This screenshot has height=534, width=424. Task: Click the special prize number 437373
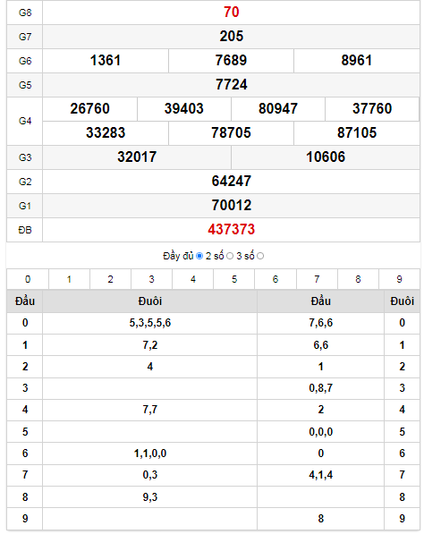tap(232, 230)
